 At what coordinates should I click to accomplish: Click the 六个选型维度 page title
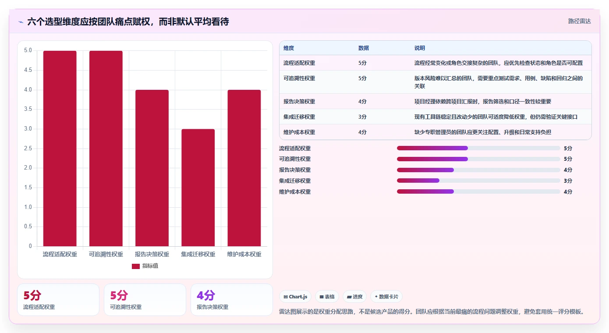[128, 21]
